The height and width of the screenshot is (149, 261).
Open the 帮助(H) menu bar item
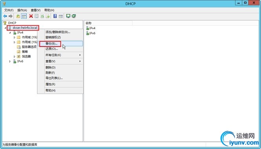49,10
